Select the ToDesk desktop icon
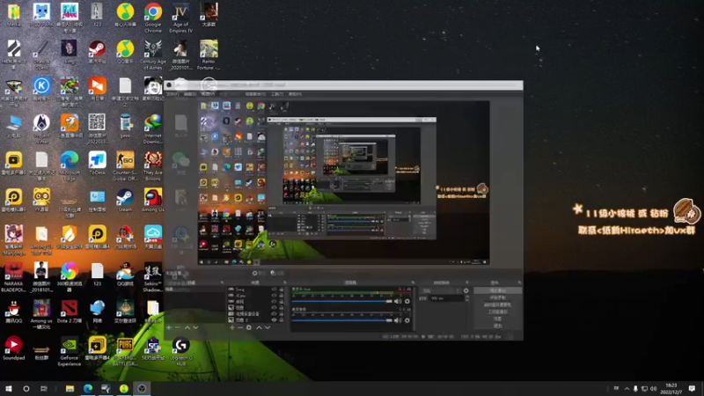Screen dimensions: 704x396 tap(97, 163)
